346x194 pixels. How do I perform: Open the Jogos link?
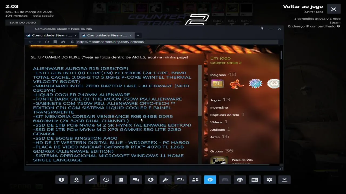click(x=215, y=100)
